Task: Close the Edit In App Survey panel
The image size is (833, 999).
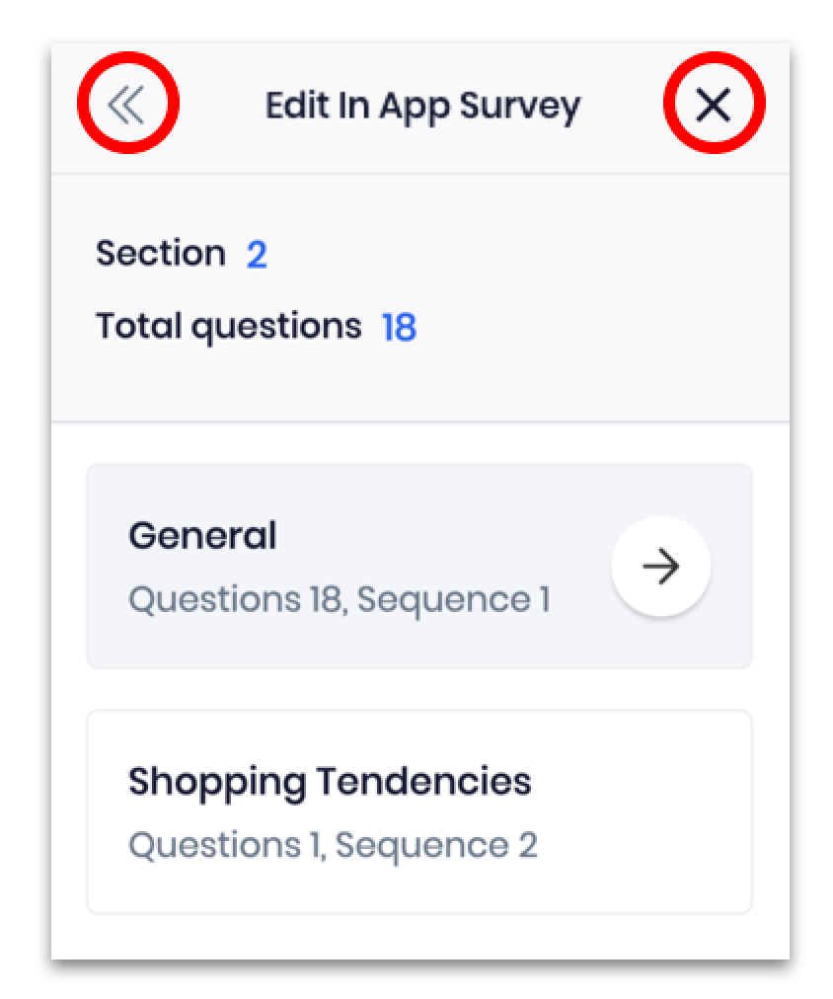Action: [x=713, y=104]
